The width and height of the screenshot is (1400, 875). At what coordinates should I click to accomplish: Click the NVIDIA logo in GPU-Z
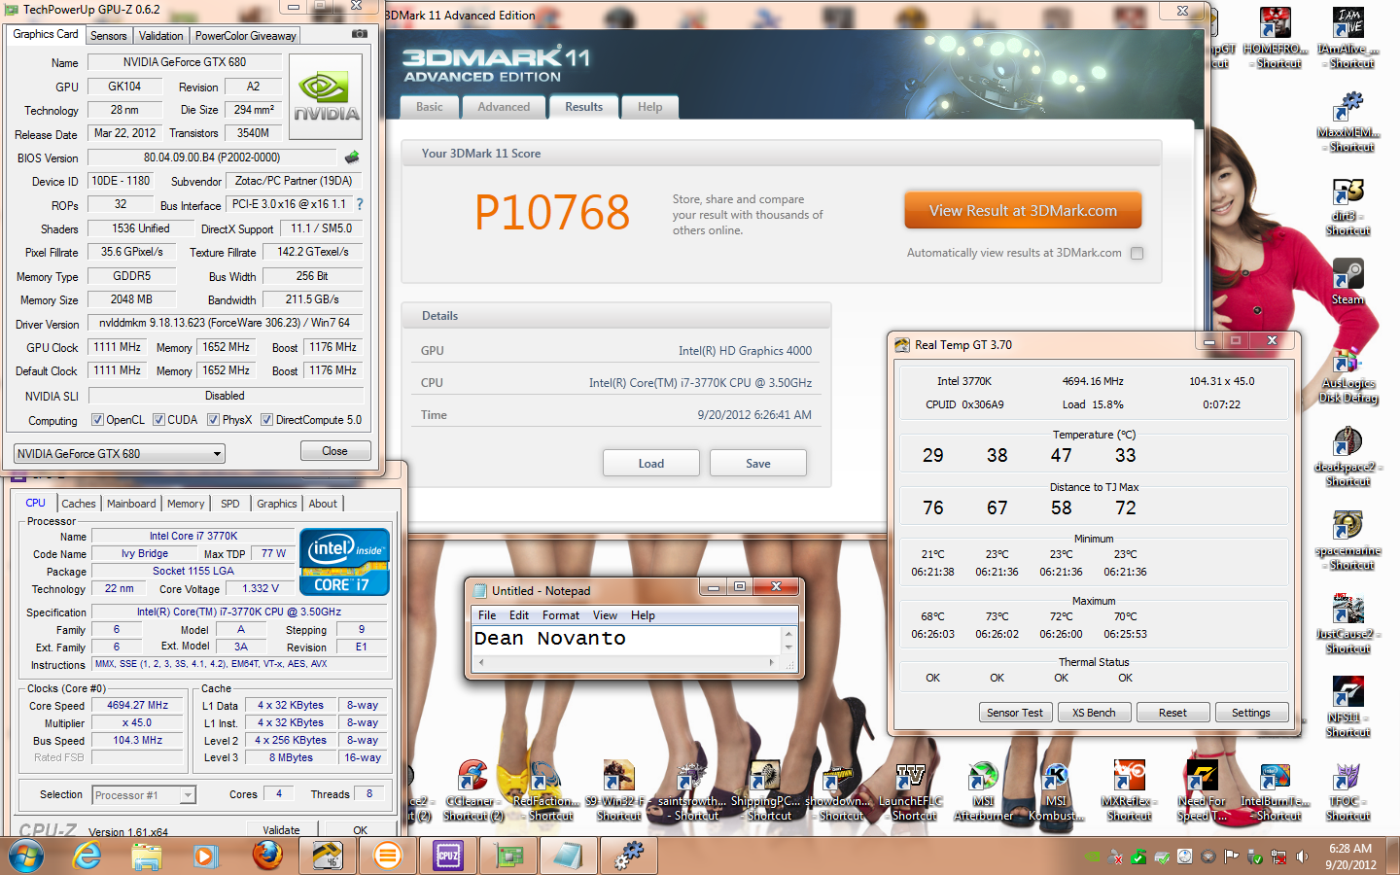click(x=327, y=99)
